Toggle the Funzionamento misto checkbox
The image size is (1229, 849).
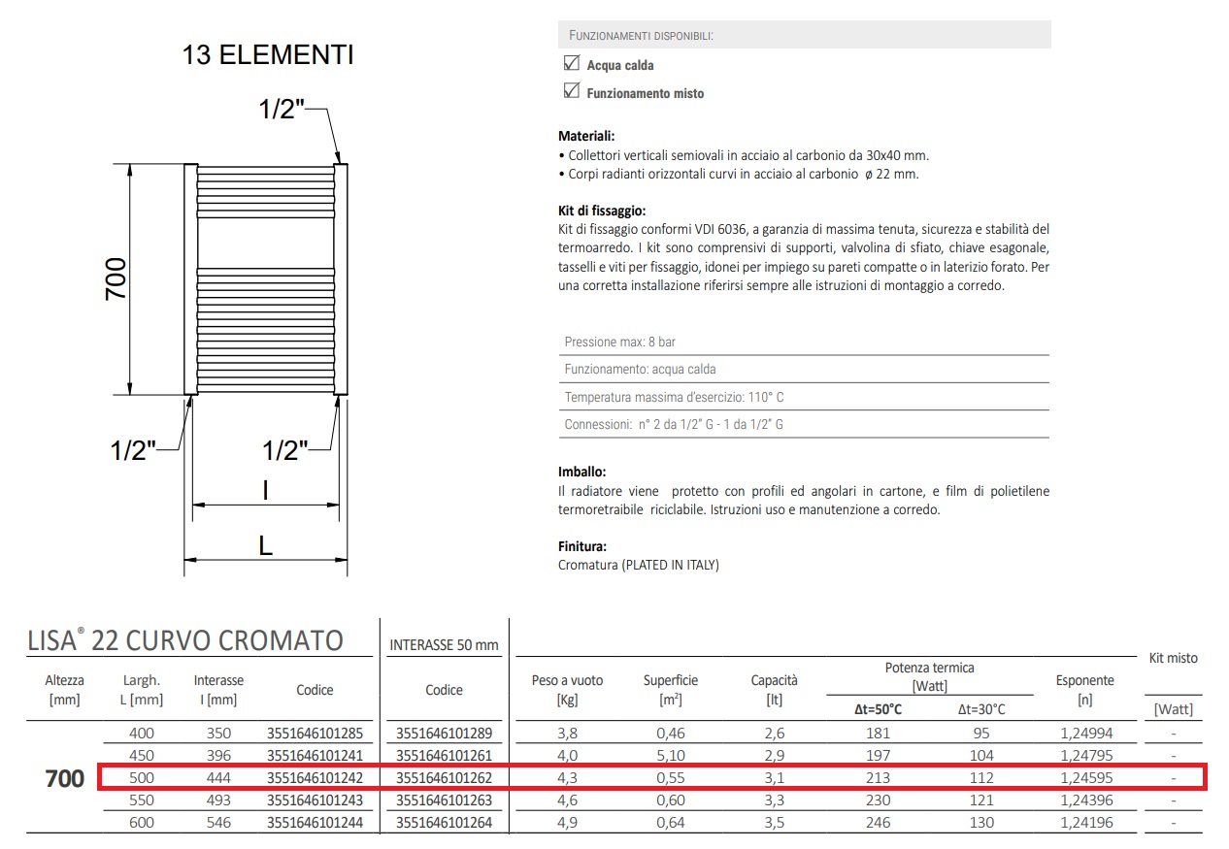571,92
